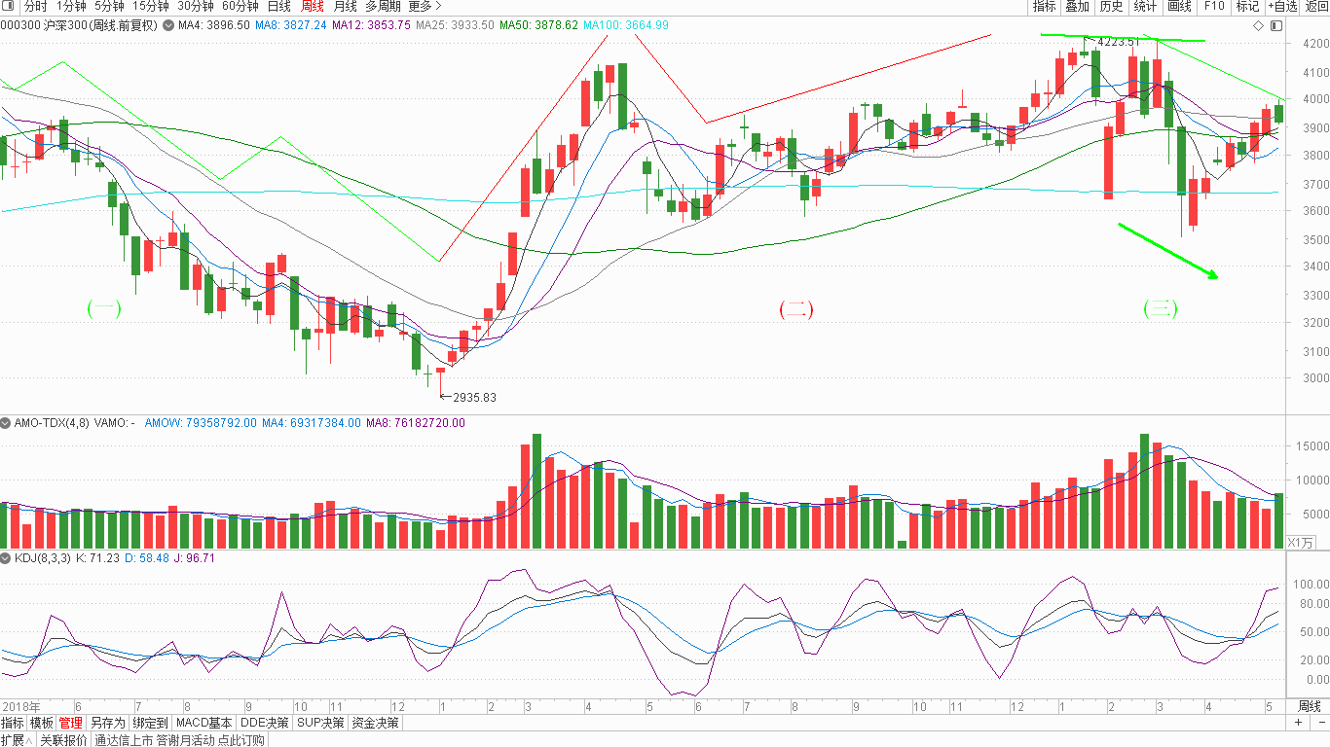Add stock via +自选 button
The width and height of the screenshot is (1330, 747).
coord(1282,6)
